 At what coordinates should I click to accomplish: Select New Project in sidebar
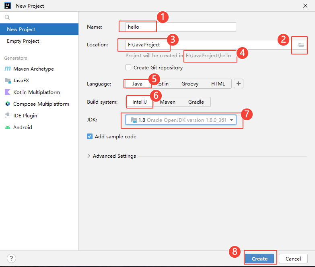point(39,29)
